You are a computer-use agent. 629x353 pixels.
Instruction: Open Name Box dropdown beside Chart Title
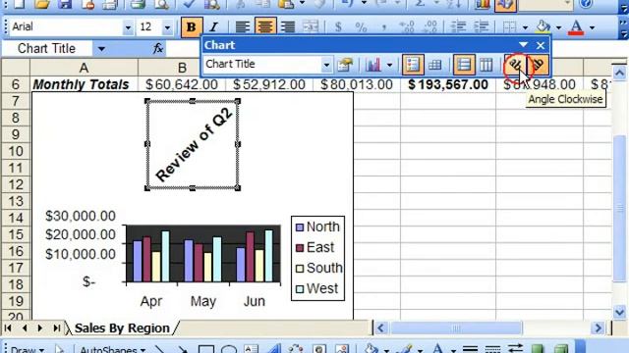101,49
